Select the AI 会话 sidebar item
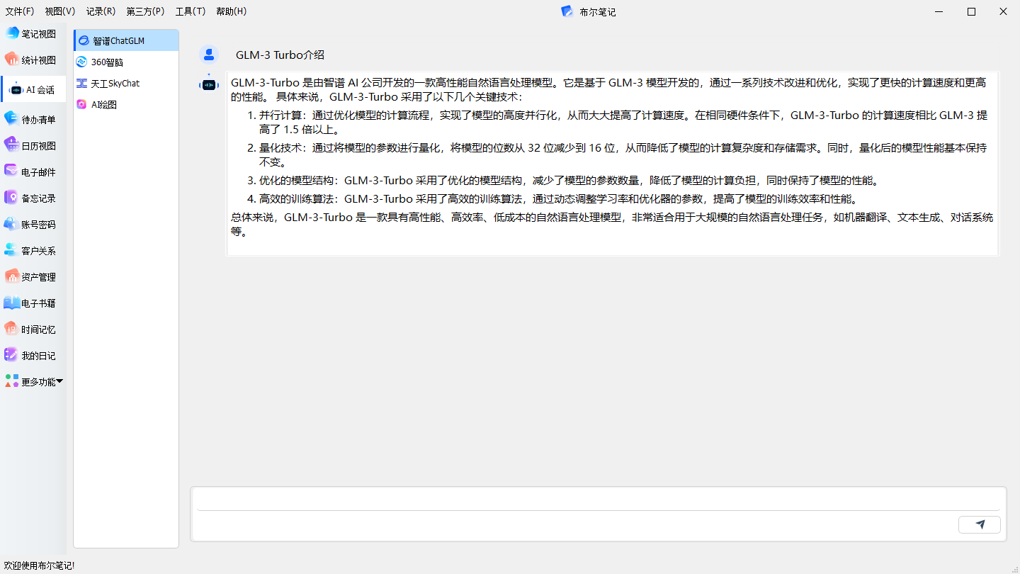The image size is (1020, 574). [33, 89]
